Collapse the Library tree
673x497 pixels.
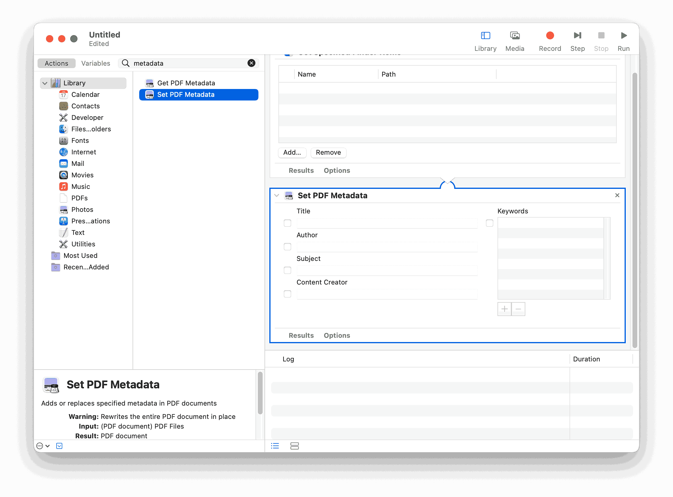45,83
